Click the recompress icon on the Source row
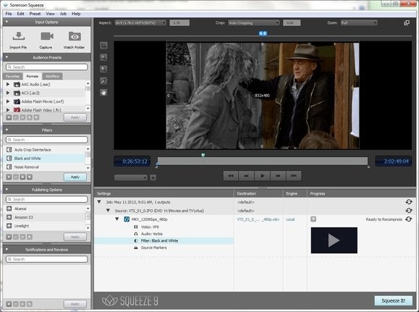The height and width of the screenshot is (312, 419). pyautogui.click(x=409, y=211)
